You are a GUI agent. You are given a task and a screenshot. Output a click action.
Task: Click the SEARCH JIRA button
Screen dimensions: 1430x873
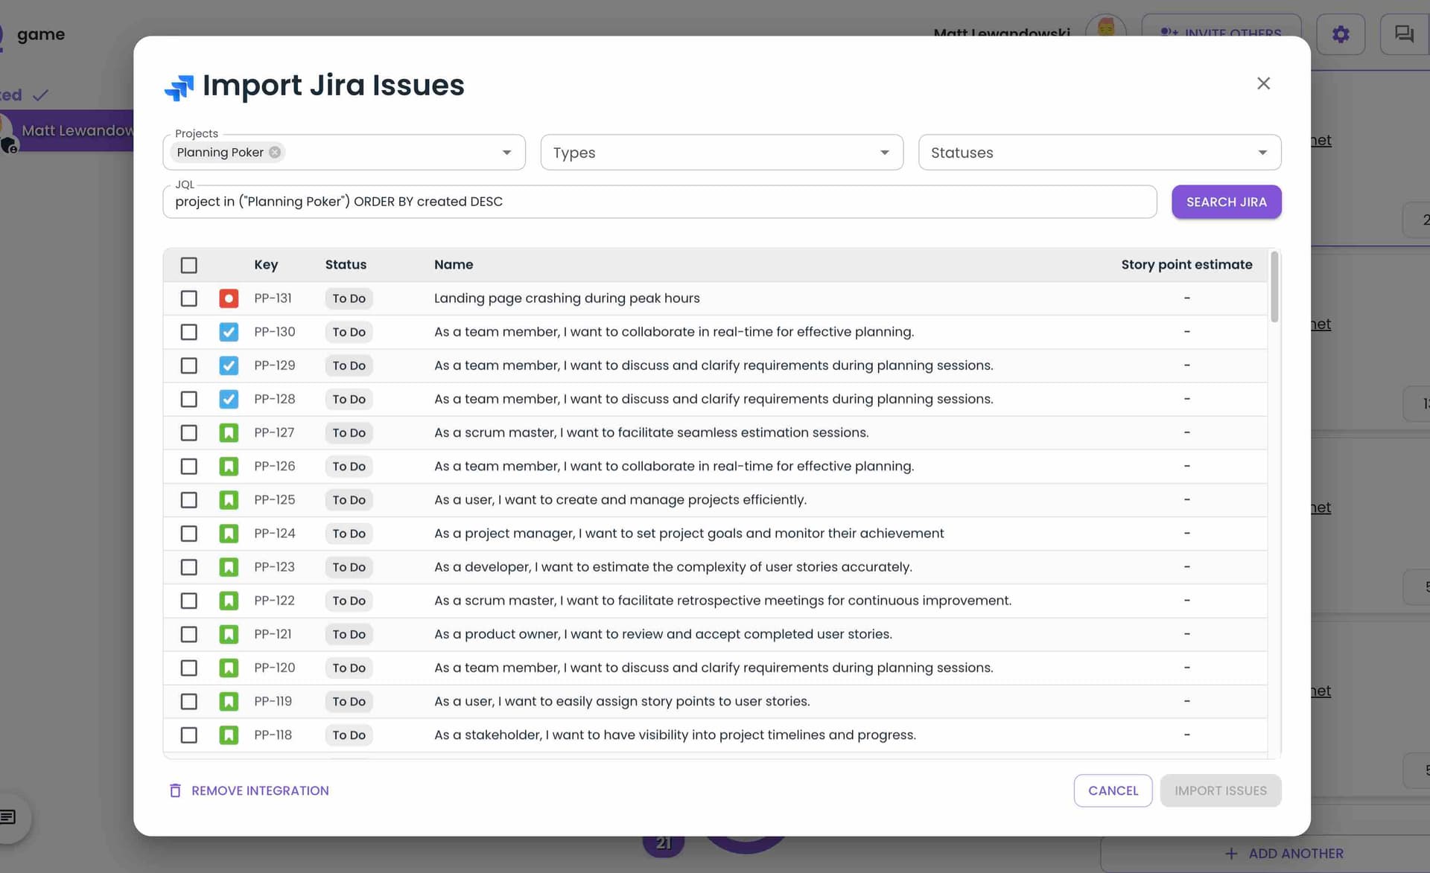tap(1226, 202)
